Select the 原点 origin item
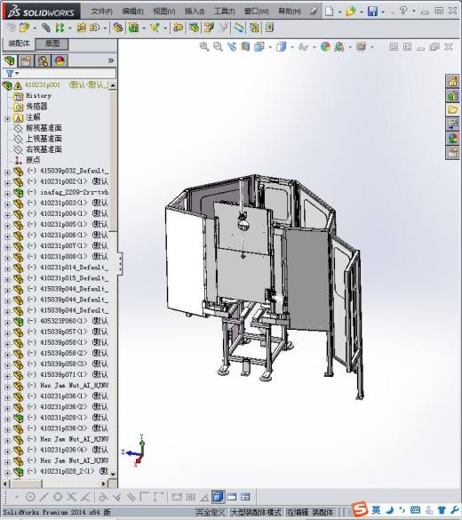This screenshot has width=462, height=520. tap(33, 160)
